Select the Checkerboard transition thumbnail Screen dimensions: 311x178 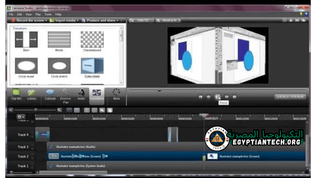coord(92,40)
